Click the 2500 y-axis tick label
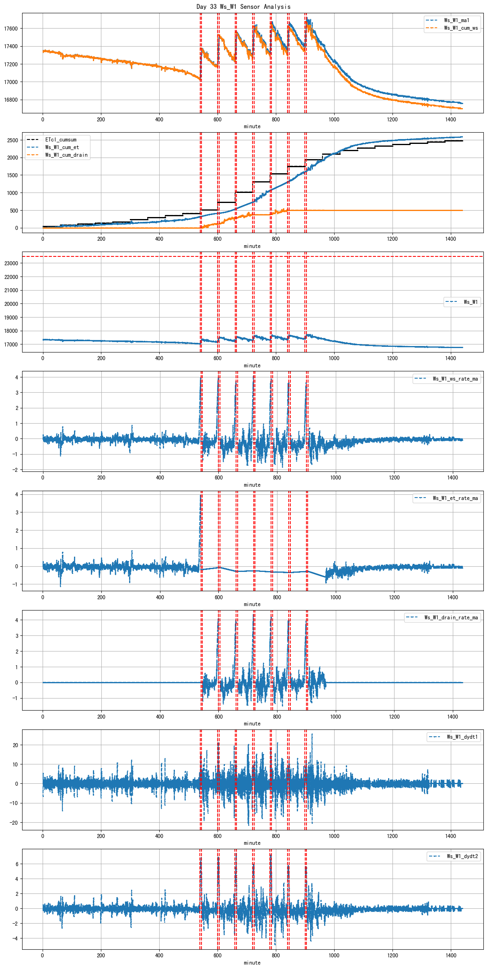The width and height of the screenshot is (487, 969). tap(12, 140)
